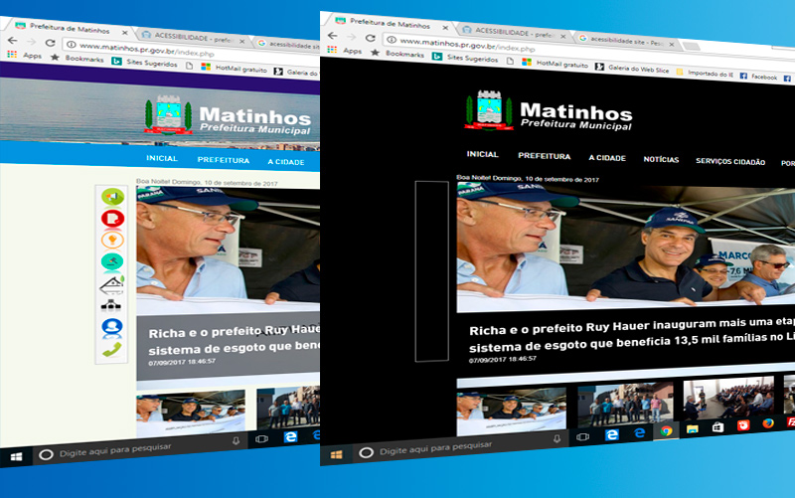The height and width of the screenshot is (498, 795).
Task: Reload the page in the right browser window
Action: 371,38
